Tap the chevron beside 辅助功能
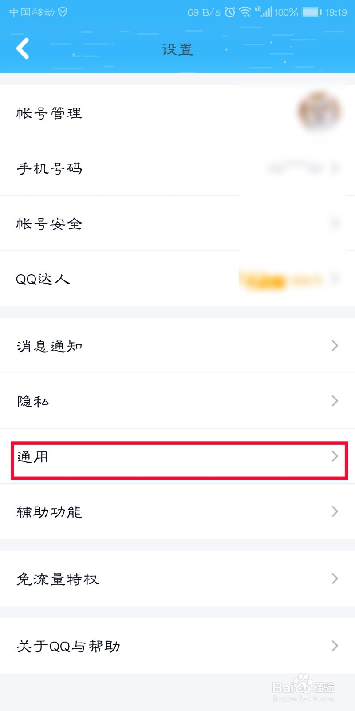 point(335,511)
